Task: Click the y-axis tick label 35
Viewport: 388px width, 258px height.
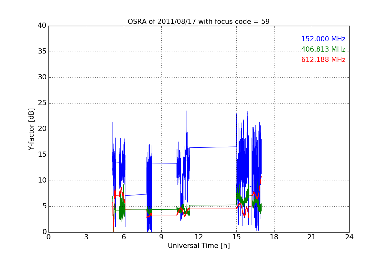Action: coord(42,52)
